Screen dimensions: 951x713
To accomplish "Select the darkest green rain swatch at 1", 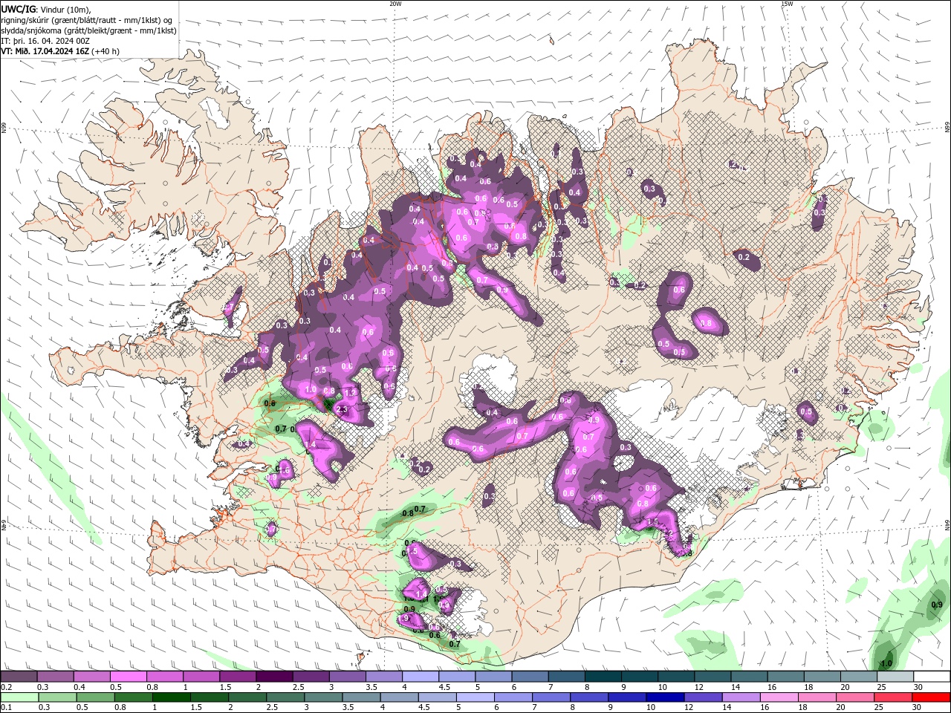I will [172, 697].
